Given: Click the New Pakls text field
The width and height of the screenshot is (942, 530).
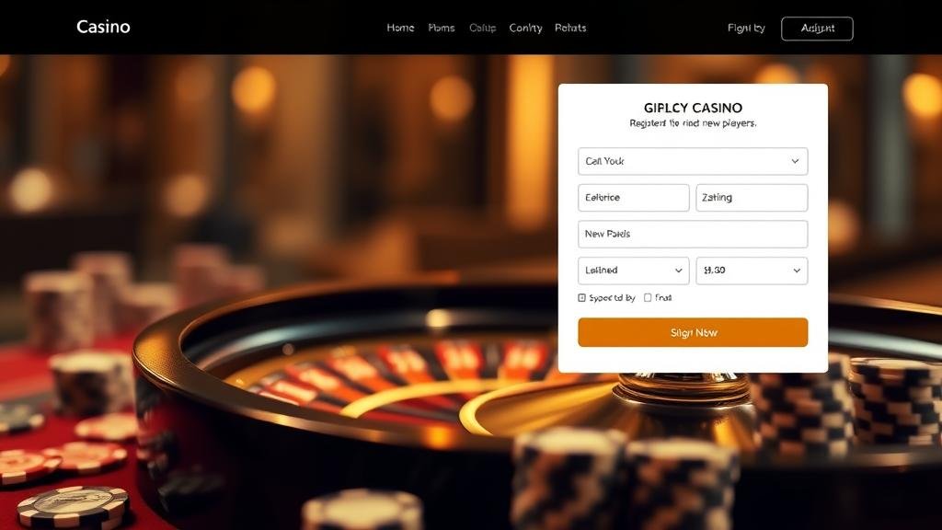Looking at the screenshot, I should [x=693, y=234].
